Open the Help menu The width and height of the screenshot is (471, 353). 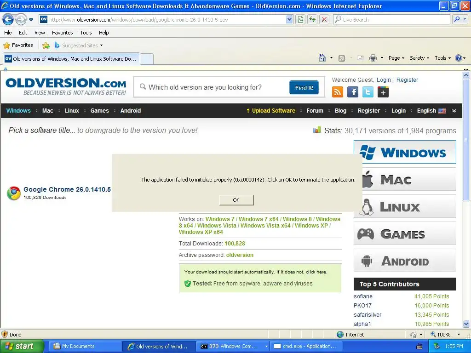point(103,33)
